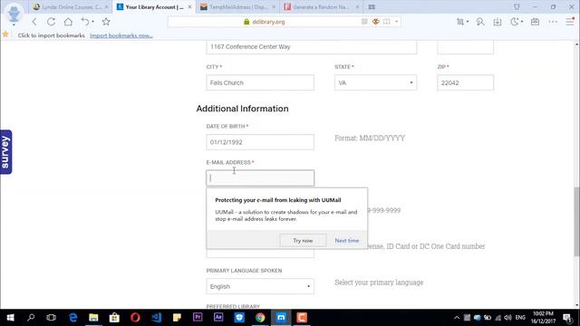The height and width of the screenshot is (326, 580).
Task: Launch Adobe After Effects from taskbar
Action: click(x=218, y=318)
